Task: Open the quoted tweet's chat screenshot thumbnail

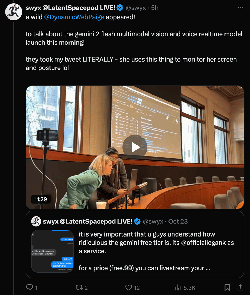Action: [52, 251]
